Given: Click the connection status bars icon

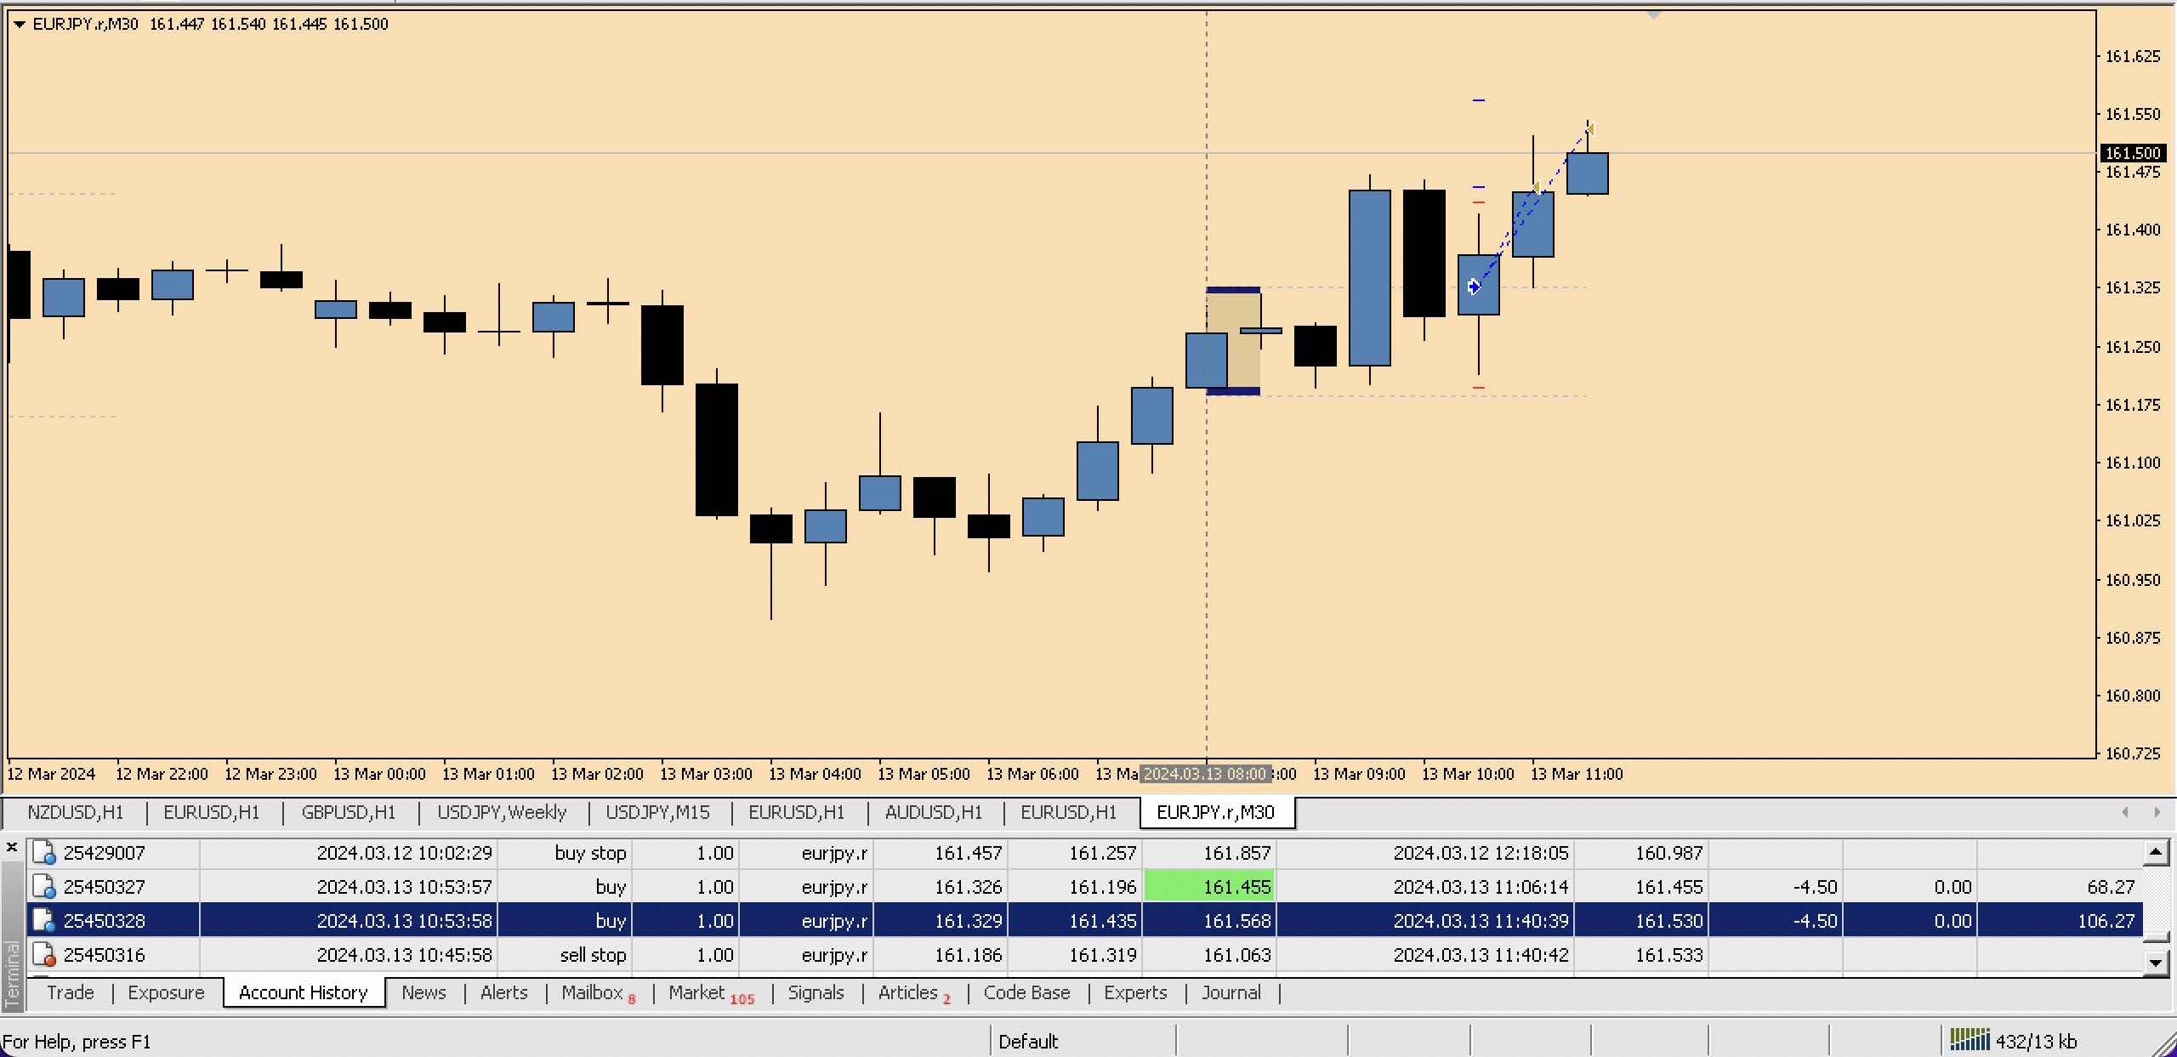Looking at the screenshot, I should point(1970,1040).
